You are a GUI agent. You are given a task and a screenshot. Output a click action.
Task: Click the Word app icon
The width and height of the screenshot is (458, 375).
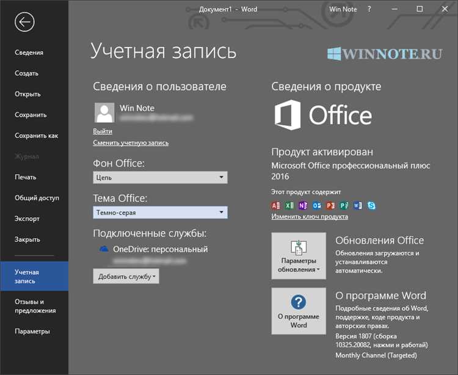click(x=357, y=206)
